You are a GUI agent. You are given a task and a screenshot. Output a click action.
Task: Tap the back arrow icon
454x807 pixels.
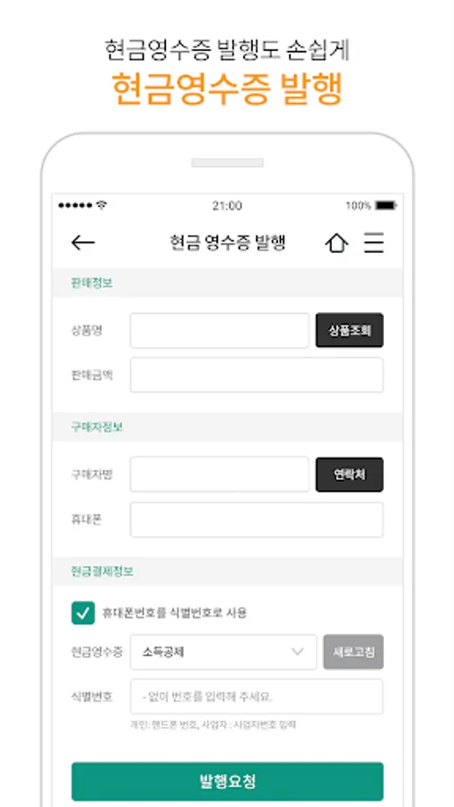coord(83,242)
